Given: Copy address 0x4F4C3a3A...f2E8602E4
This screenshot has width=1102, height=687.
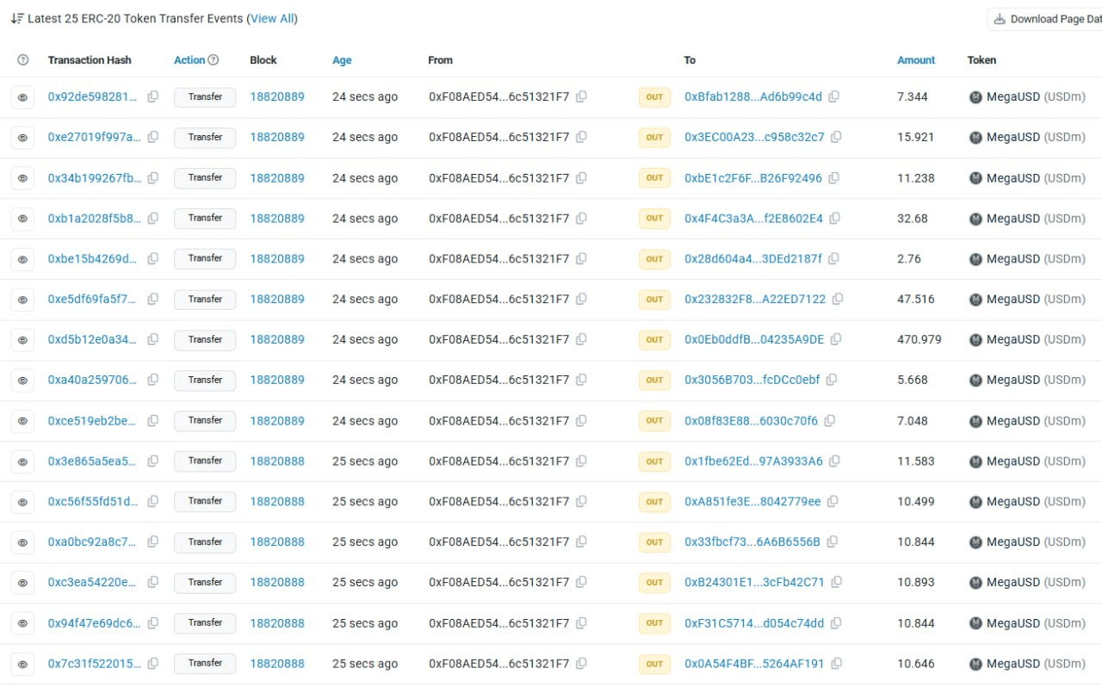Looking at the screenshot, I should coord(835,218).
